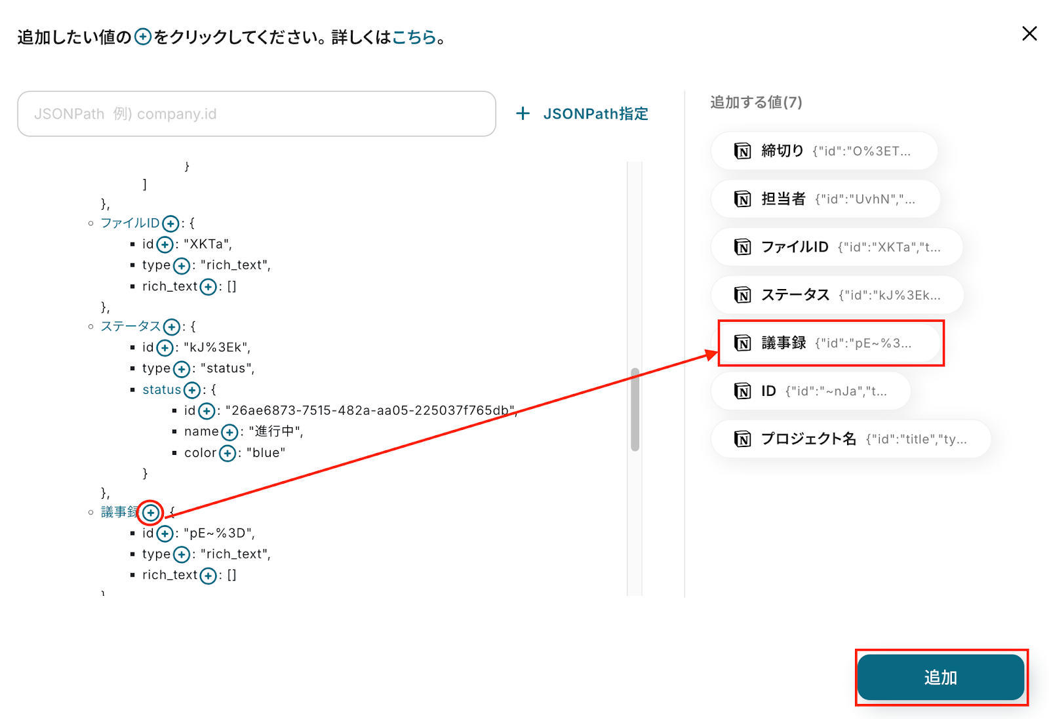Select the 担当者 added value chip
Viewport: 1049px width, 719px height.
click(x=825, y=199)
